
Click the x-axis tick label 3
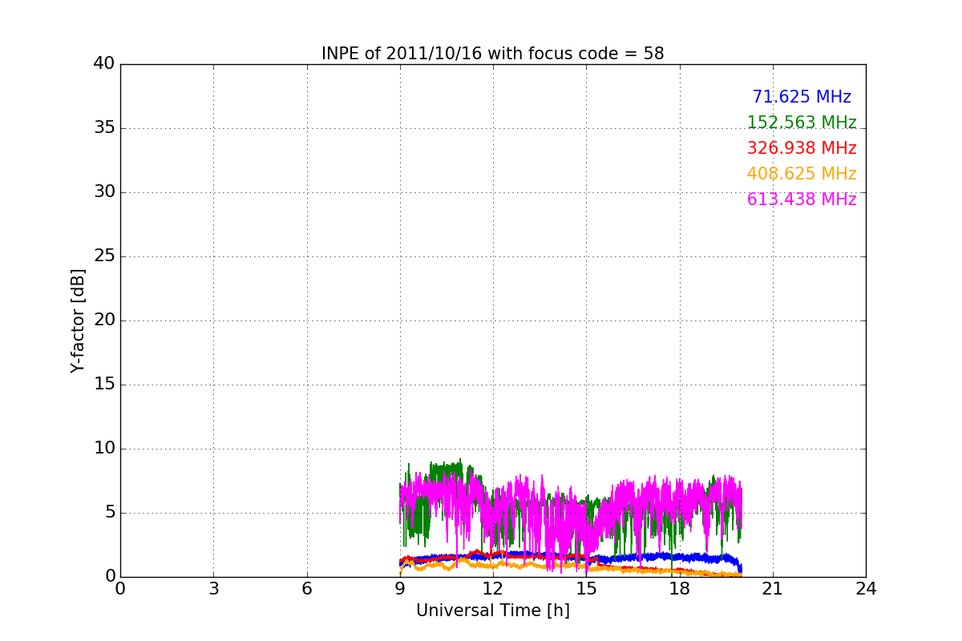tap(213, 589)
